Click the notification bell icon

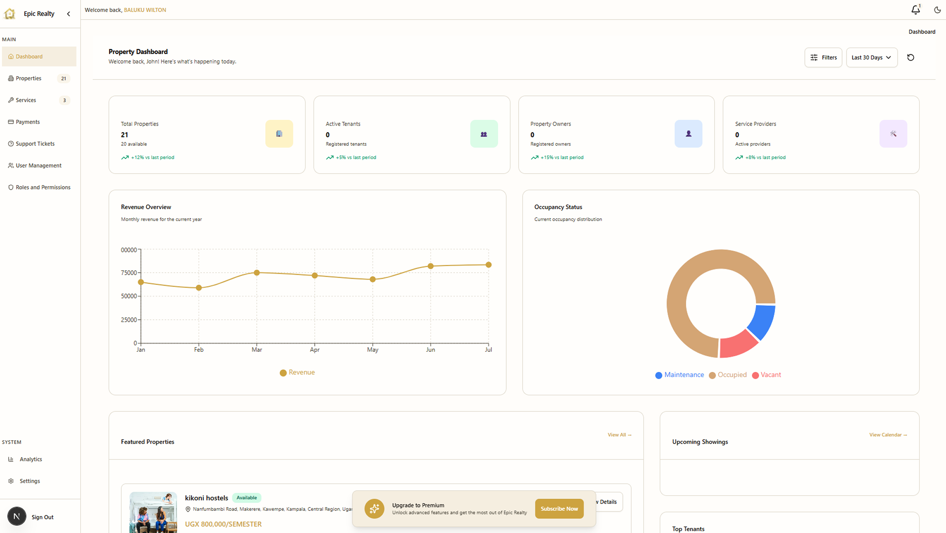(x=915, y=10)
